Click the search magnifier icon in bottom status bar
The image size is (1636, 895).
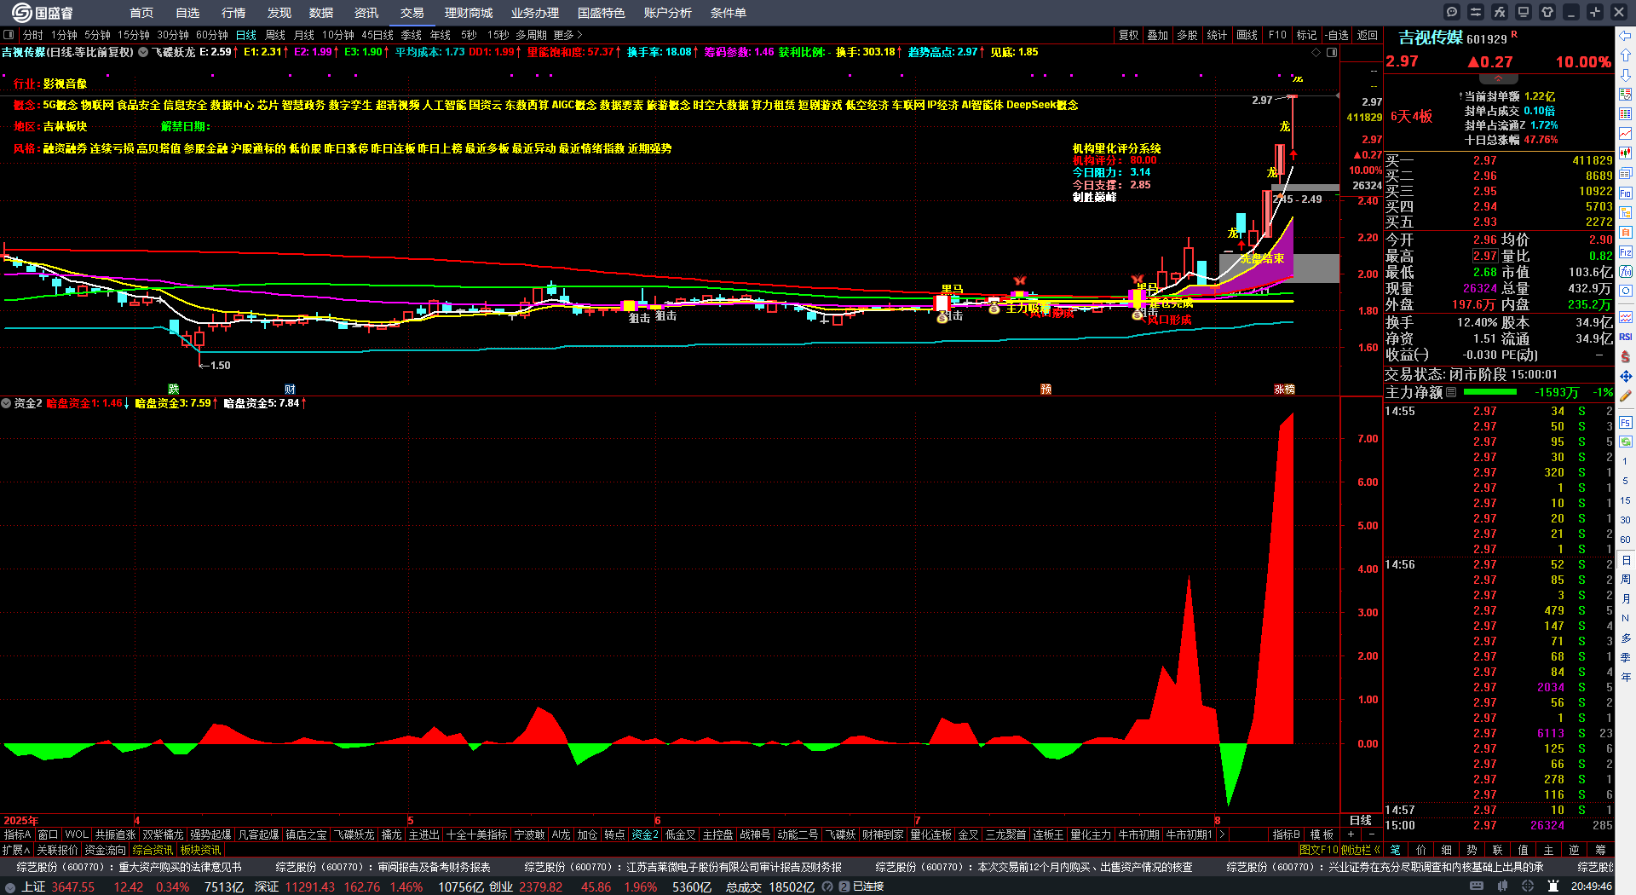point(829,886)
